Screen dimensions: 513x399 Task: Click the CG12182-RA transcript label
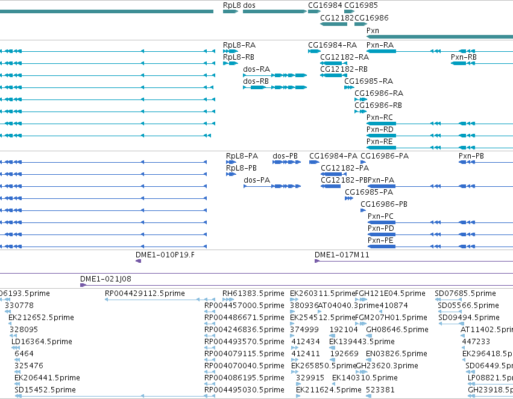pyautogui.click(x=344, y=57)
